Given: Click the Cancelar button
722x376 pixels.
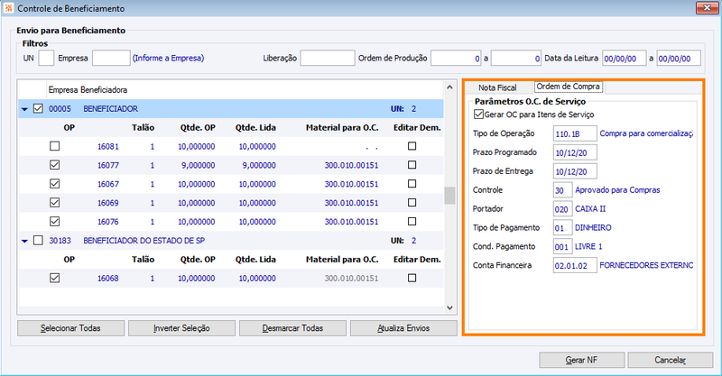Looking at the screenshot, I should click(x=671, y=360).
